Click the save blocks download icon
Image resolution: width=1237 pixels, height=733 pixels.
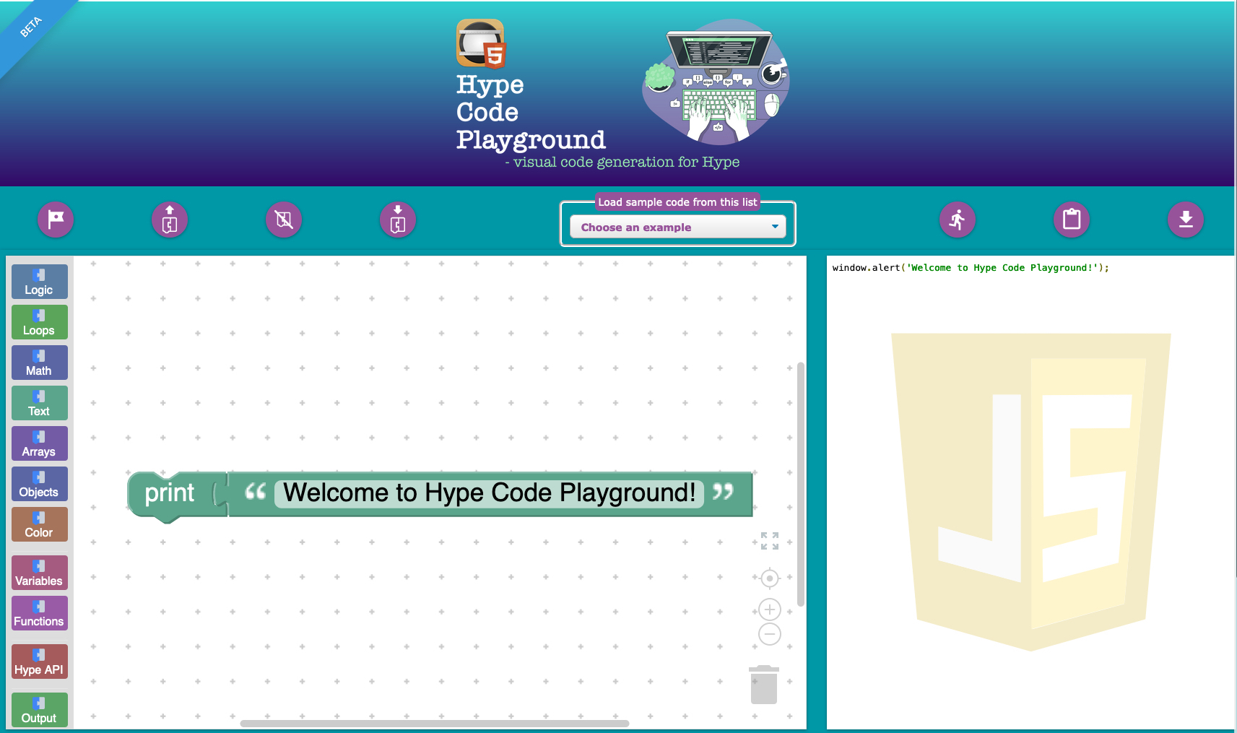coord(397,220)
